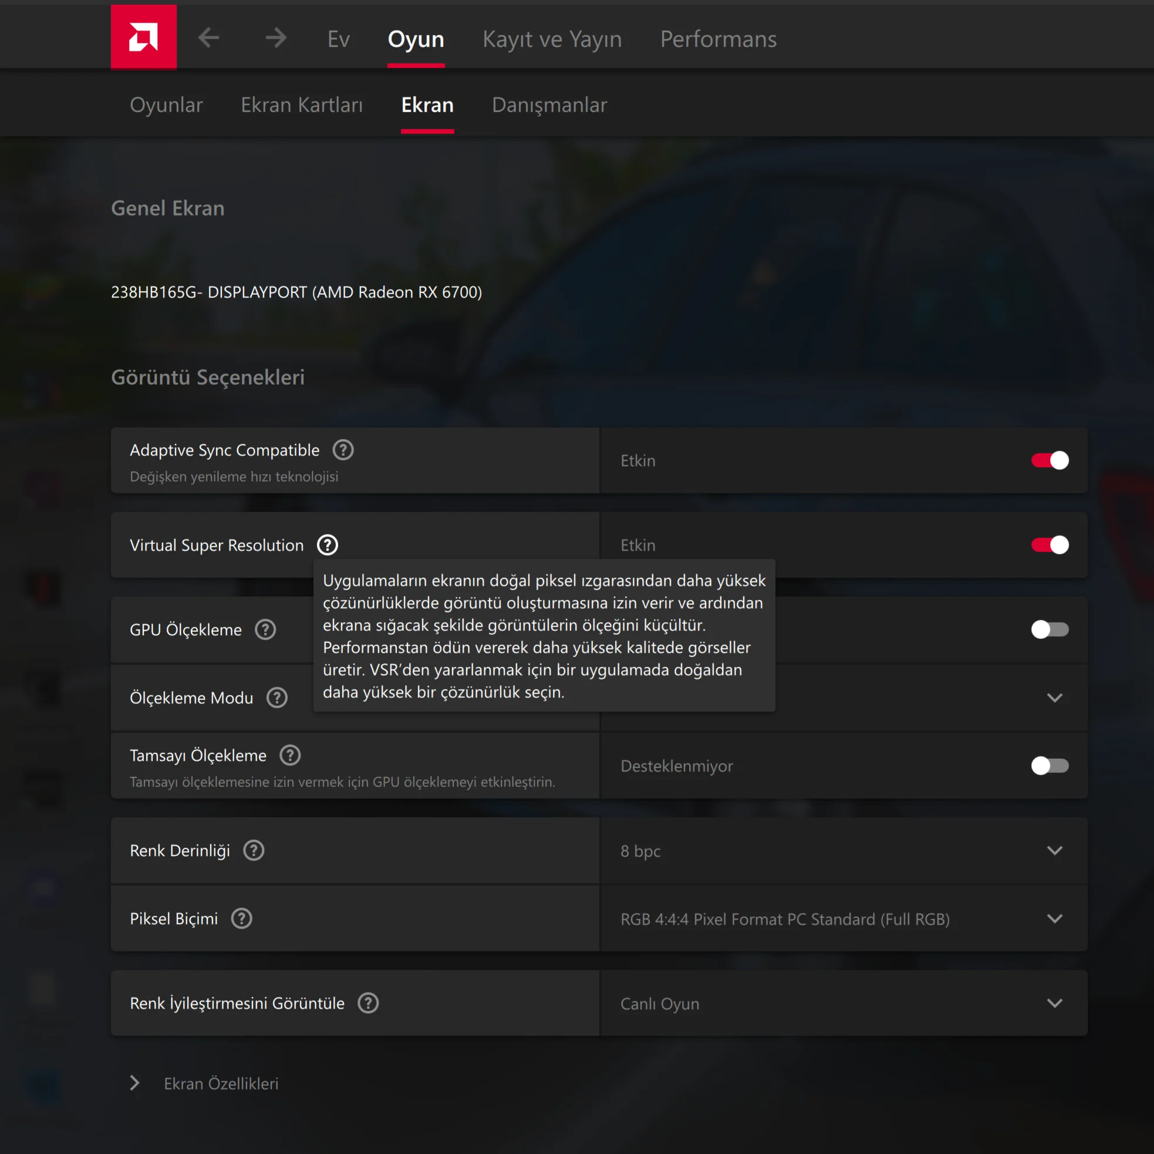This screenshot has height=1154, width=1154.
Task: Open the Ekran Kartları sub-tab
Action: tap(302, 105)
